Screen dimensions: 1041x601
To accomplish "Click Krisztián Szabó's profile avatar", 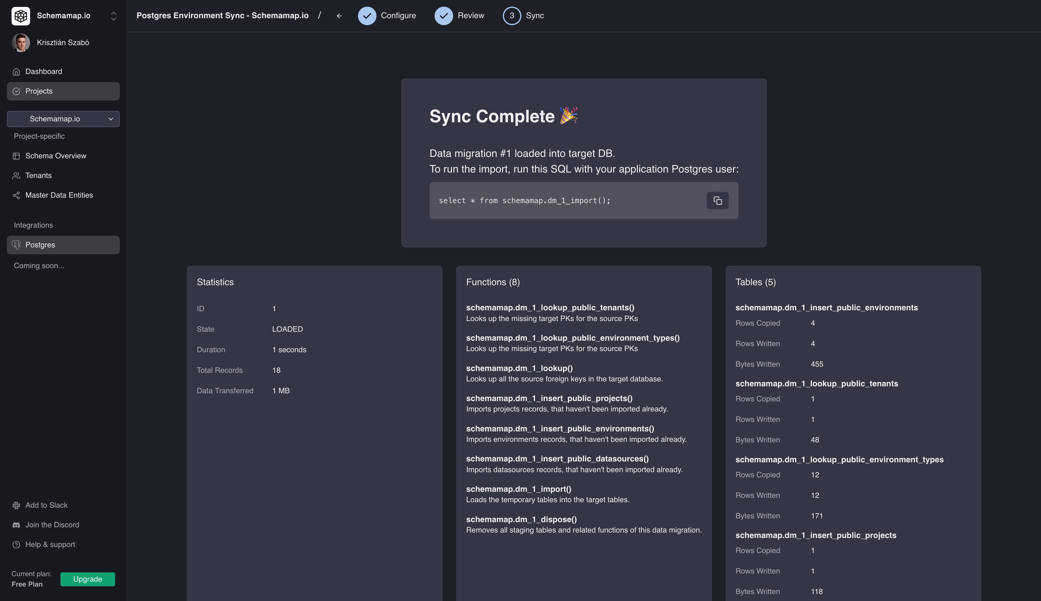I will 21,42.
